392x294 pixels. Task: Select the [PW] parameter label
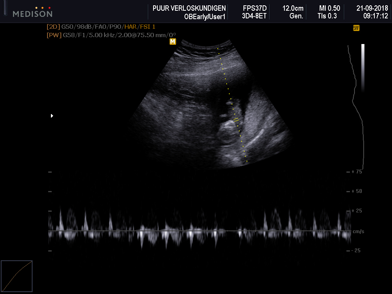coord(54,35)
